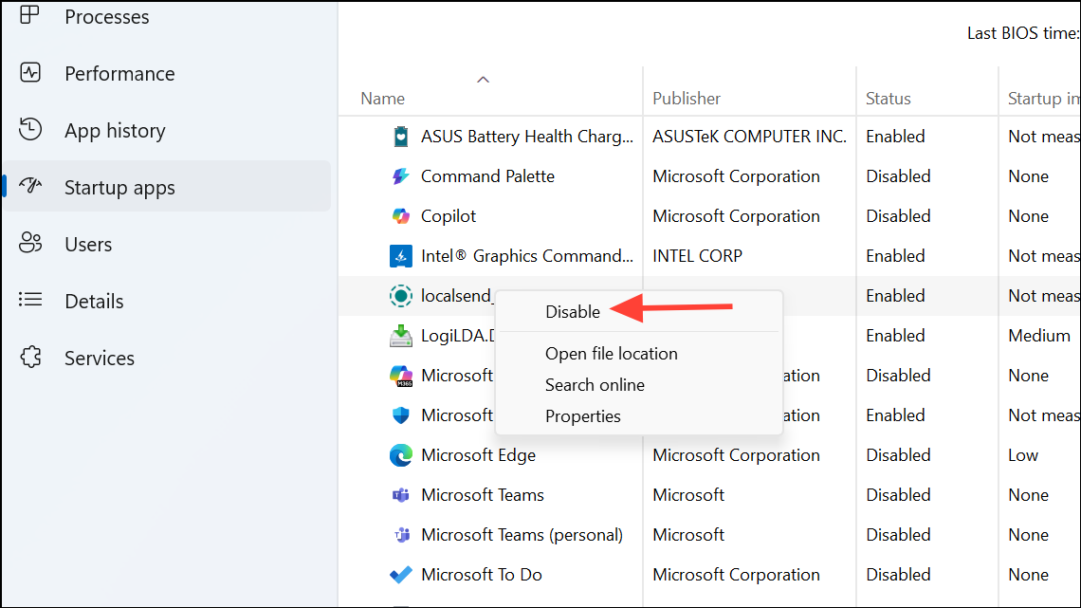This screenshot has width=1081, height=608.
Task: Click the Details list icon
Action: [30, 299]
